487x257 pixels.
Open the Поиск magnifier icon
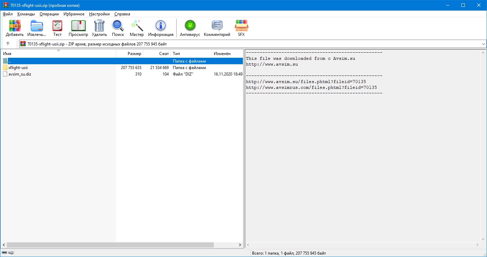[118, 26]
